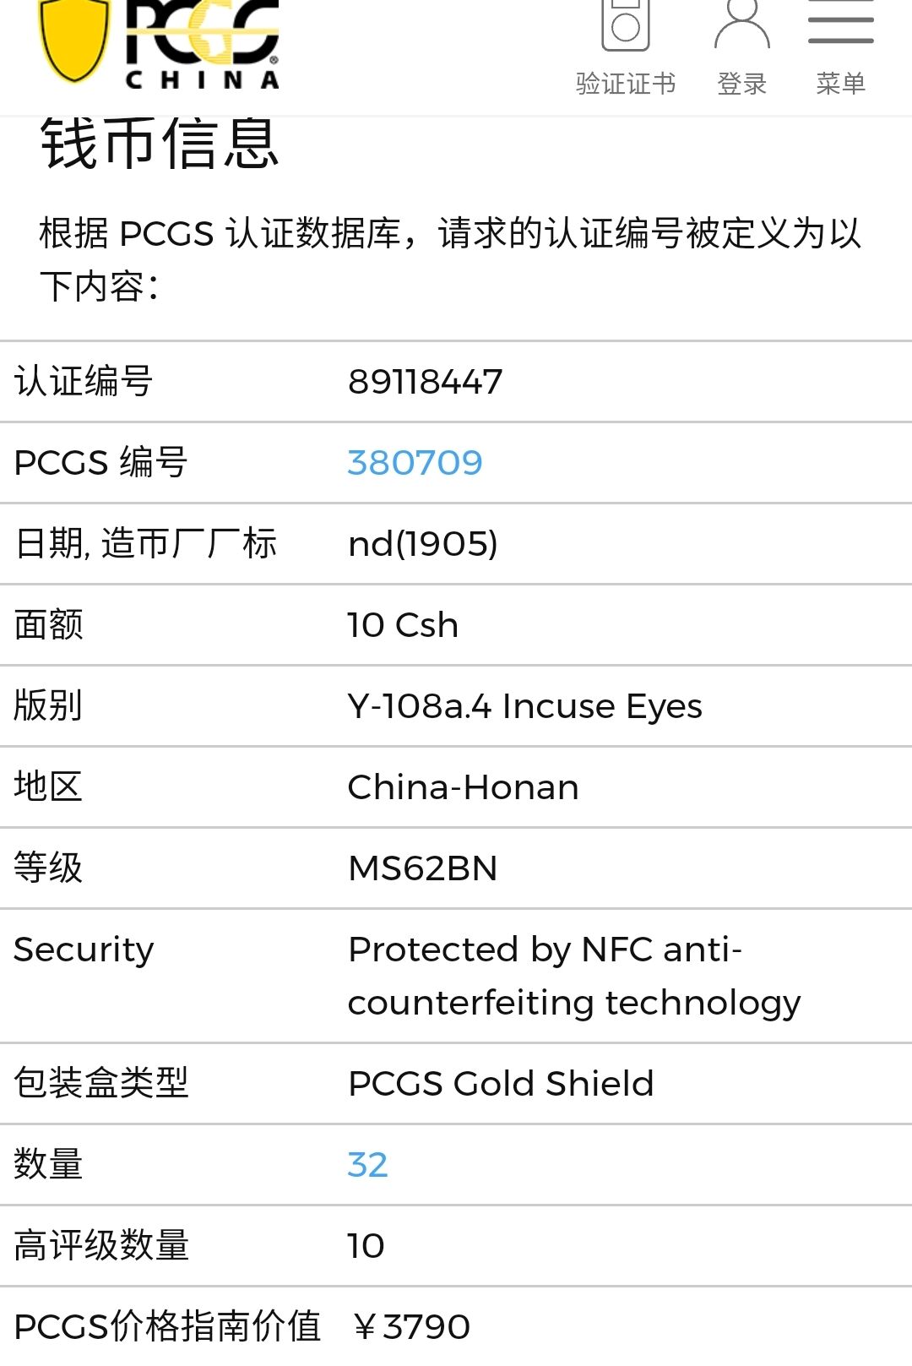Click the variety text Y-108a.4 Incuse Eyes
This screenshot has width=912, height=1366.
pyautogui.click(x=524, y=706)
